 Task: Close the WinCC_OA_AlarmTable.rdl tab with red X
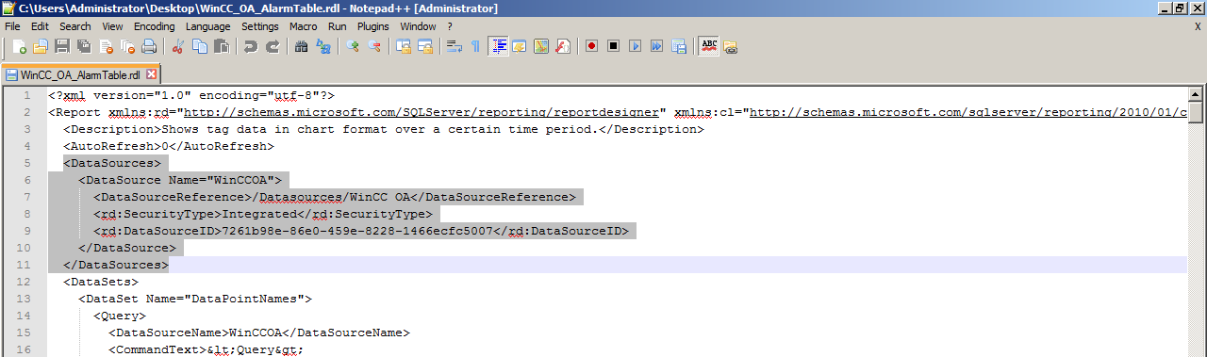tap(151, 73)
